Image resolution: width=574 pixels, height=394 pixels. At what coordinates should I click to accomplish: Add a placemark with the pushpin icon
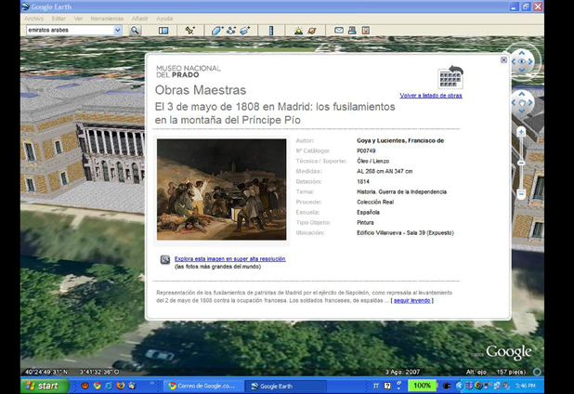pyautogui.click(x=189, y=31)
